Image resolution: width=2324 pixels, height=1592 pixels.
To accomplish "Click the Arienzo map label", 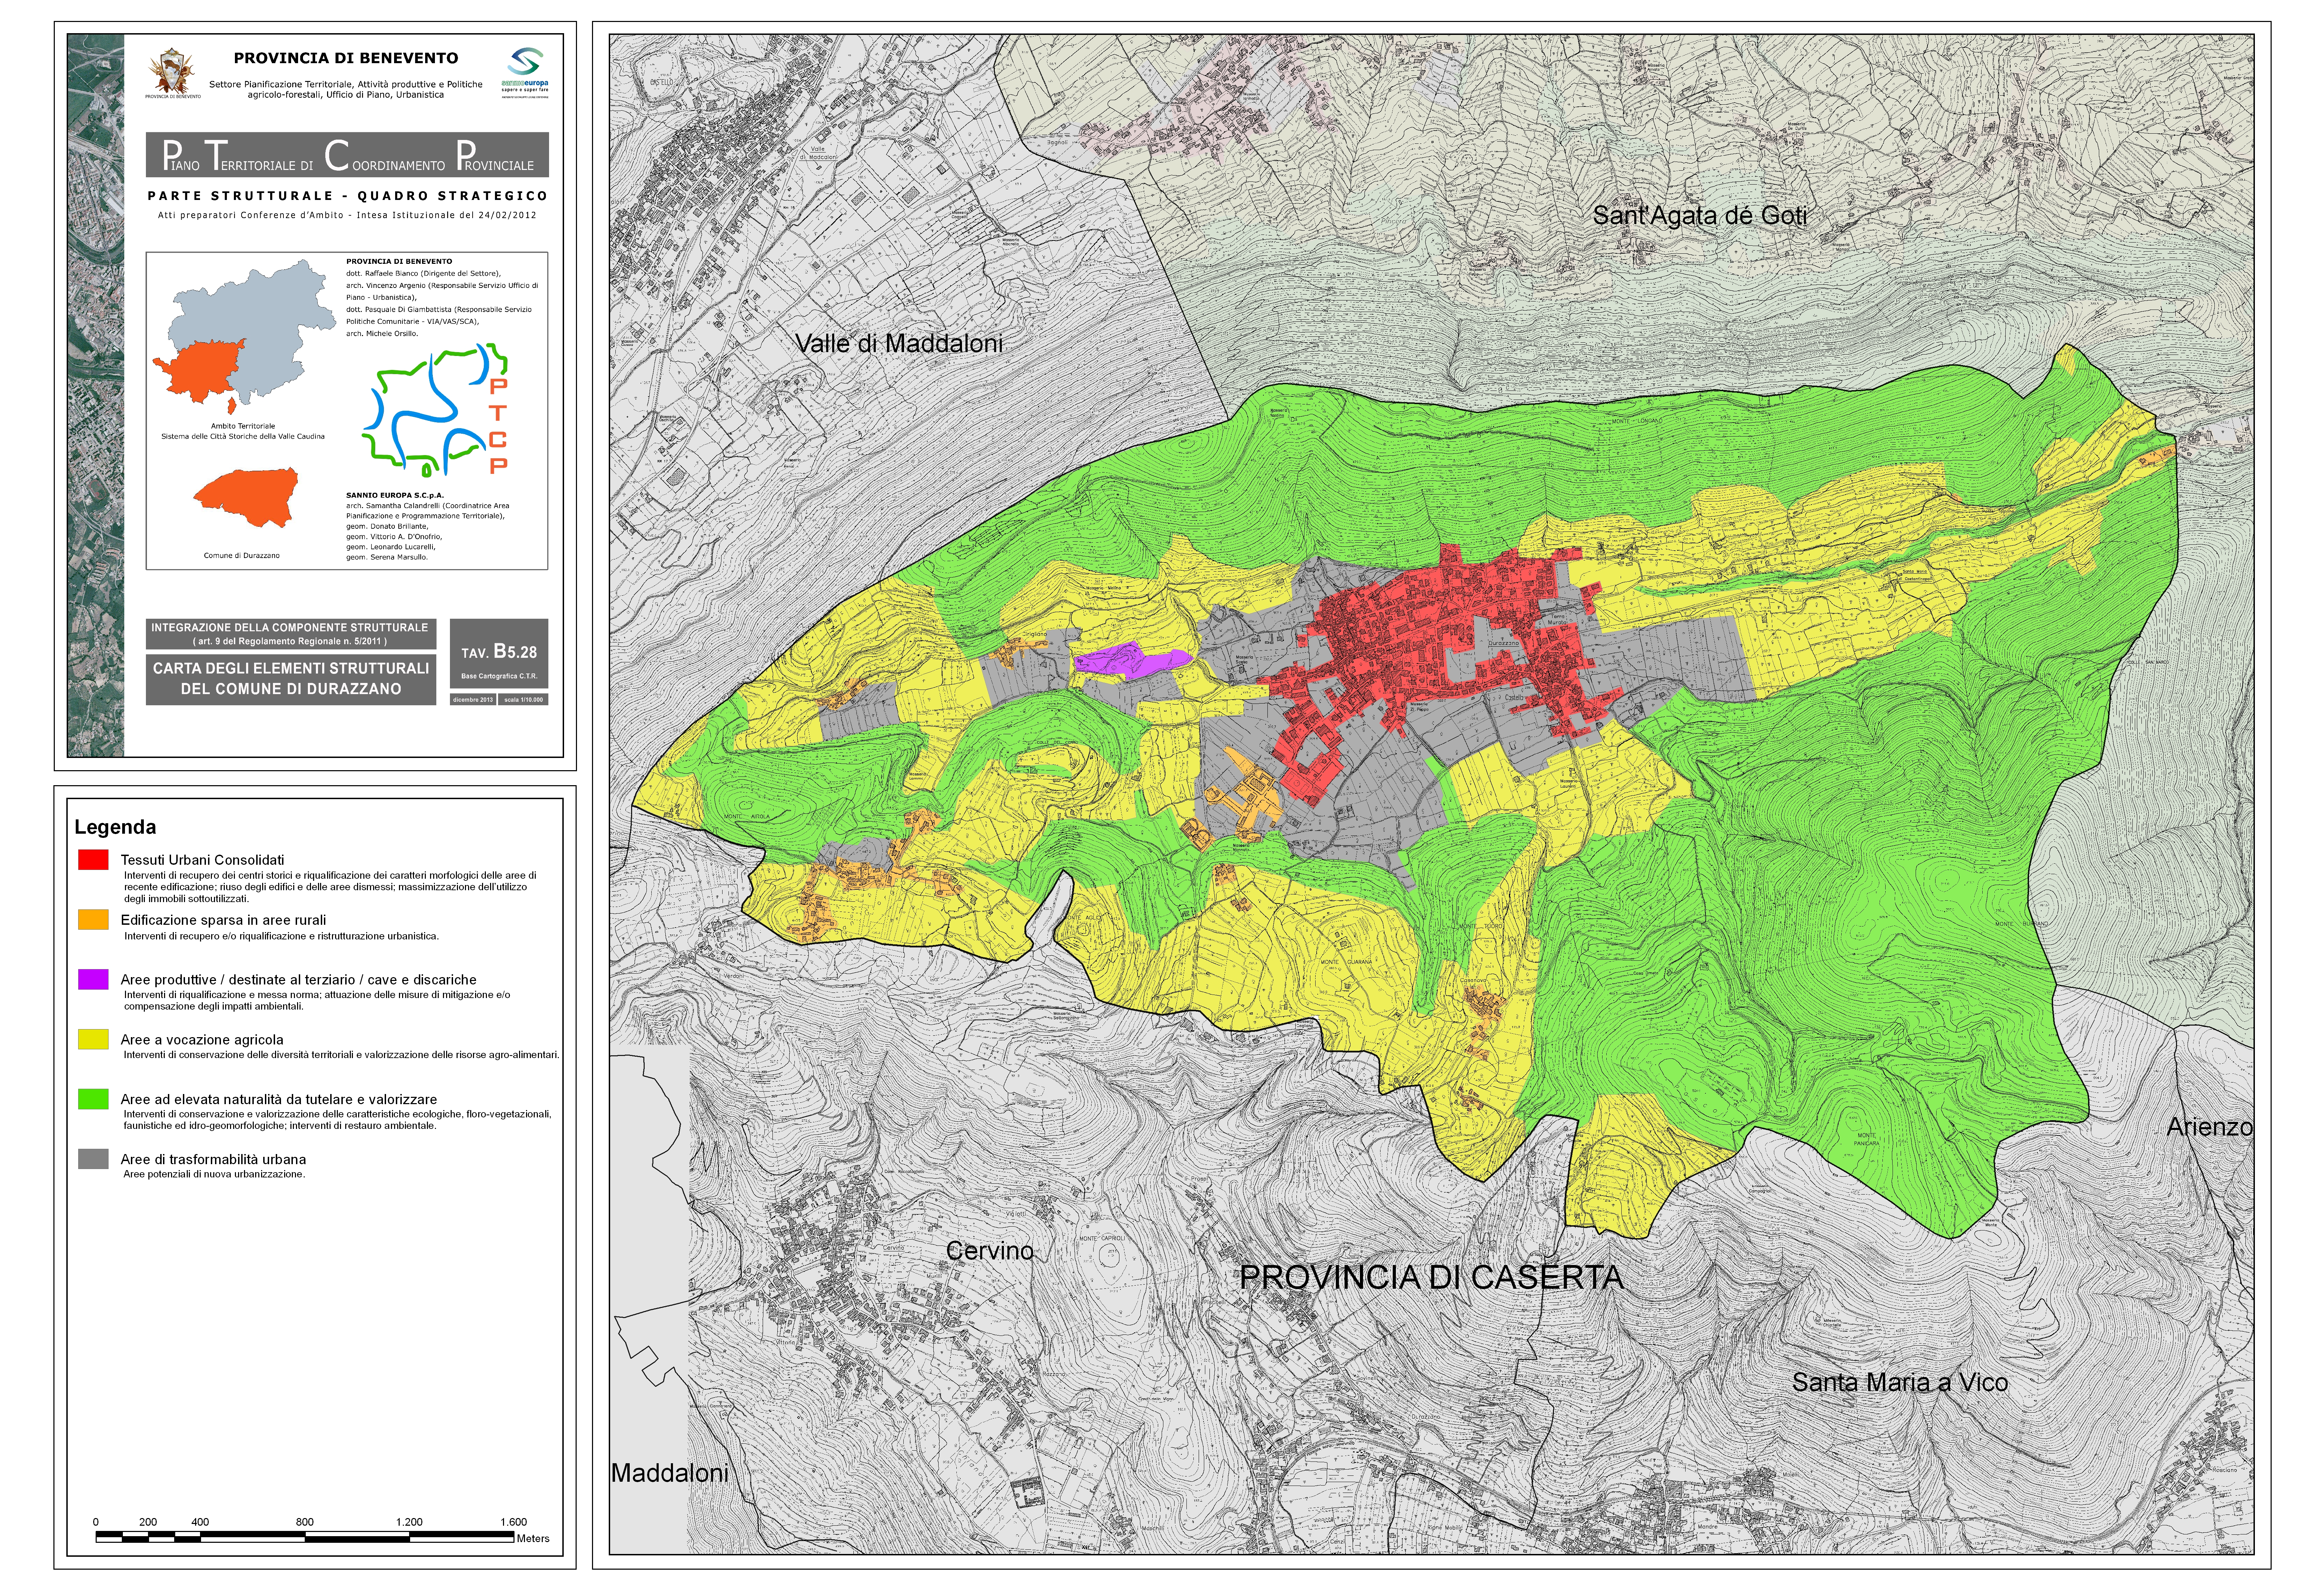I will click(x=2210, y=1127).
